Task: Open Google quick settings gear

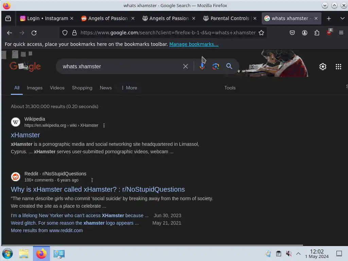Action: coord(323,67)
